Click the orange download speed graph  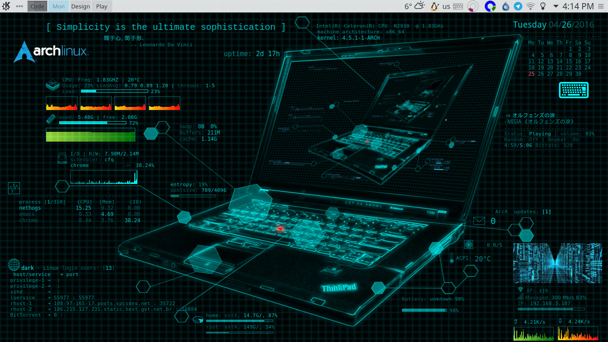click(x=578, y=334)
